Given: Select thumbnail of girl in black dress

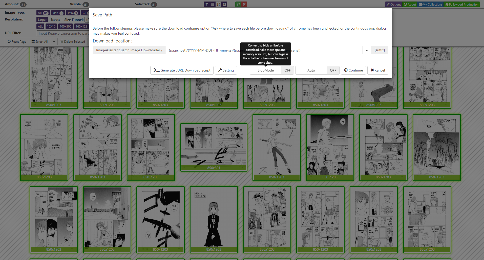Looking at the screenshot, I should (214, 220).
